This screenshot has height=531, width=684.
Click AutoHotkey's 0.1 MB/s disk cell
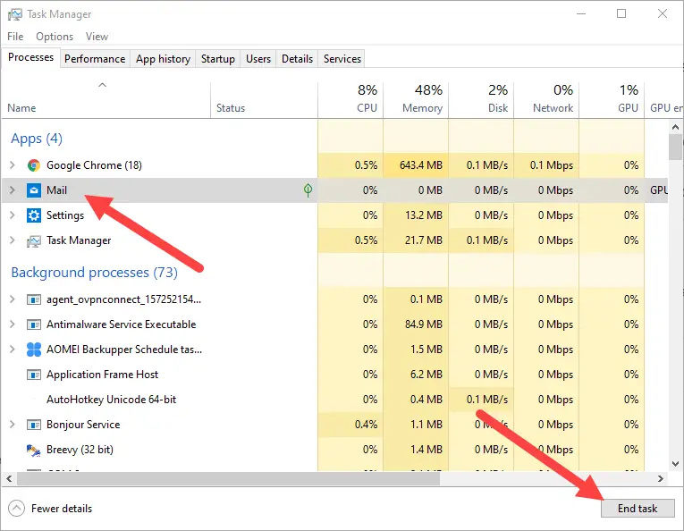tap(481, 400)
